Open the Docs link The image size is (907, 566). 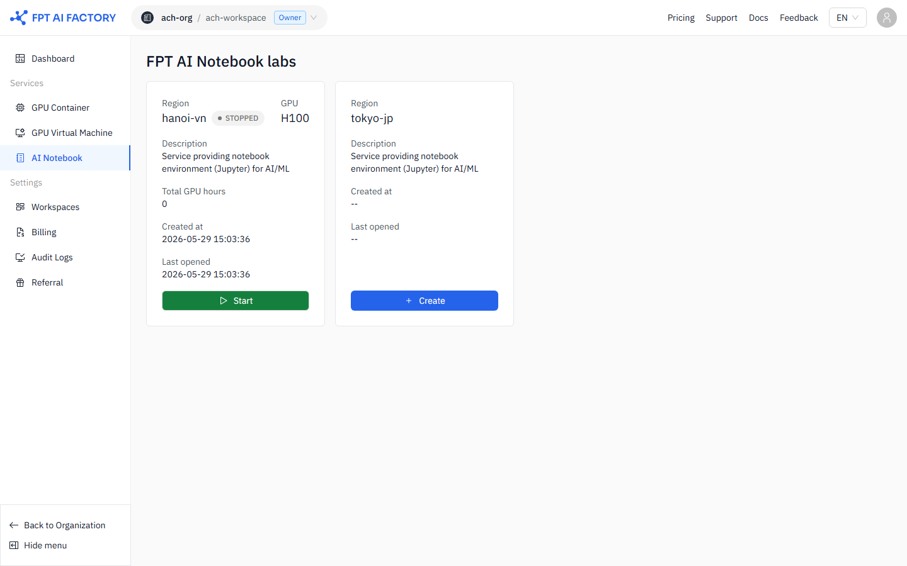758,18
